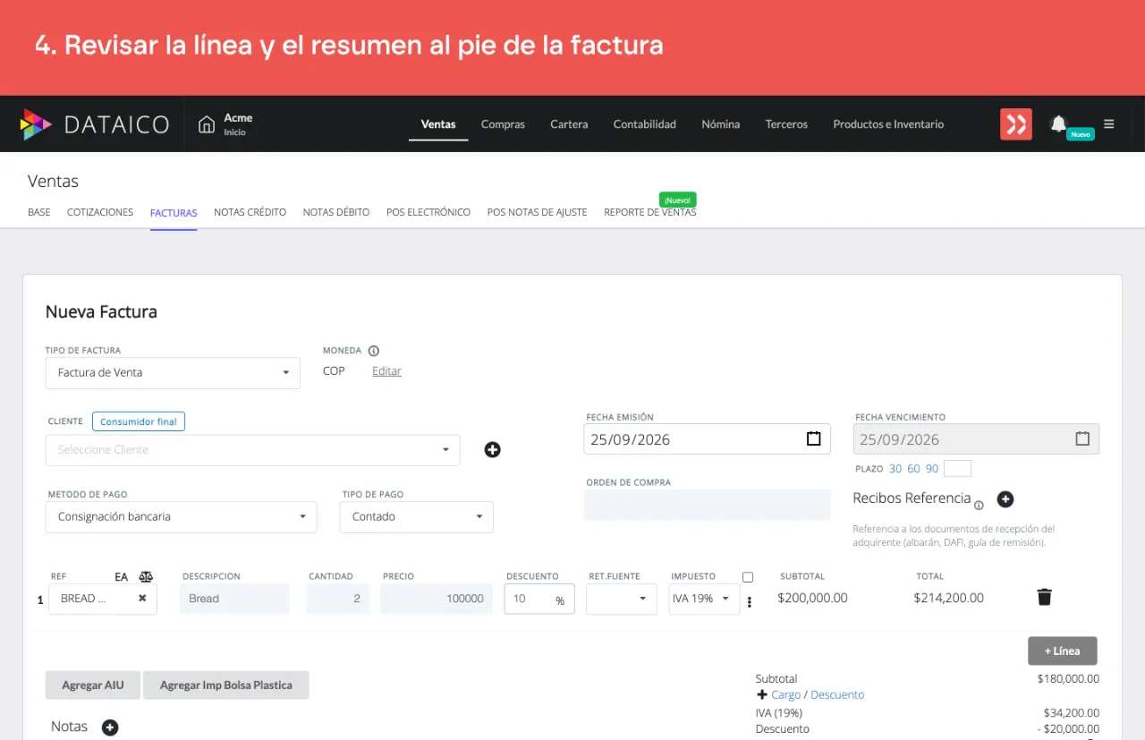Image resolution: width=1145 pixels, height=740 pixels.
Task: Open the Ret.Fuente dropdown
Action: 622,599
